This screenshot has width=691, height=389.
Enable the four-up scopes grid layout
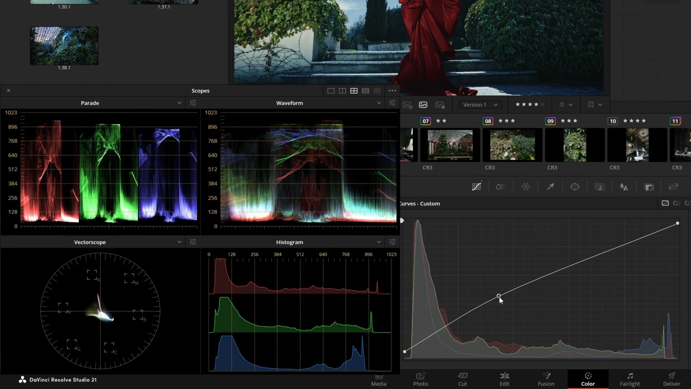point(354,91)
